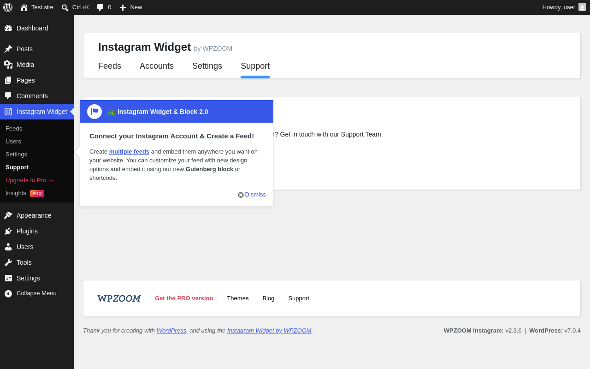
Task: Click the user avatar in the admin bar
Action: coord(582,7)
